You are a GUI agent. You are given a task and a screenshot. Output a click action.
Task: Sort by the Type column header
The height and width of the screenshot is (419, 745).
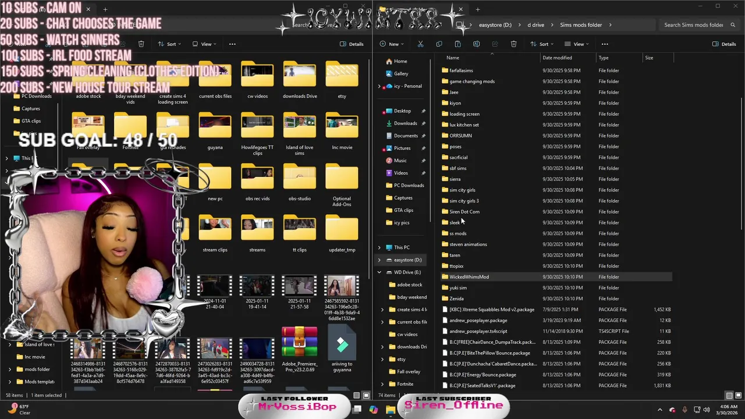coord(604,58)
